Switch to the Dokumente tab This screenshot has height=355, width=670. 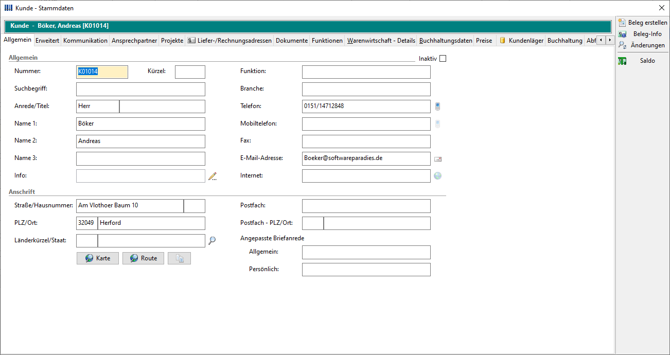(x=292, y=41)
